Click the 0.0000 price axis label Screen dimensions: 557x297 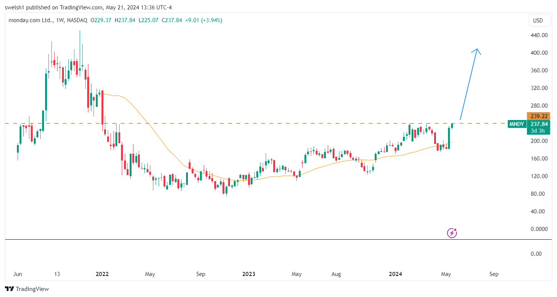pyautogui.click(x=539, y=229)
